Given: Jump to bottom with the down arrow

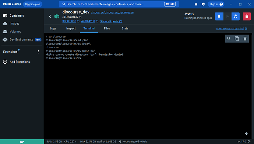Looking at the screenshot, I should click(x=247, y=133).
